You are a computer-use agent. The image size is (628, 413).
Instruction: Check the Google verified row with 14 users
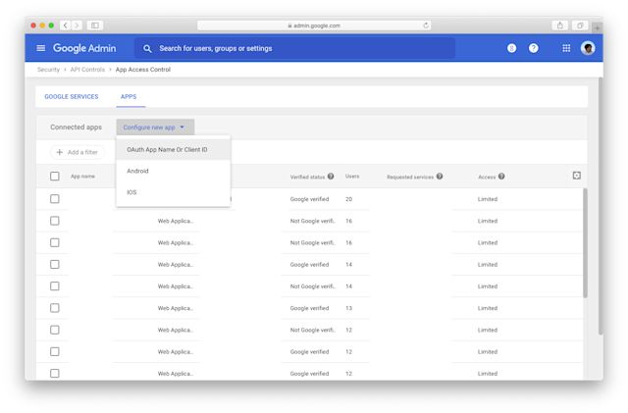click(55, 265)
